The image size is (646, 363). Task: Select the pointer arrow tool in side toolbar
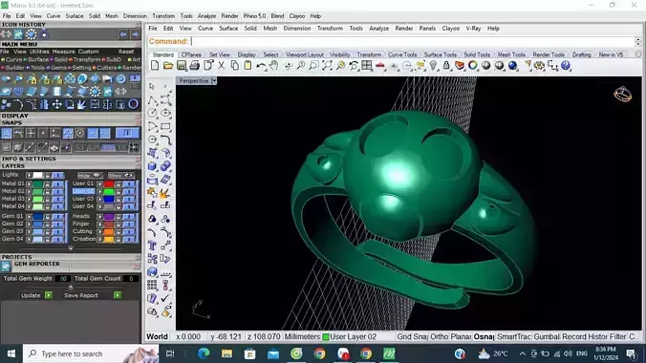[152, 86]
